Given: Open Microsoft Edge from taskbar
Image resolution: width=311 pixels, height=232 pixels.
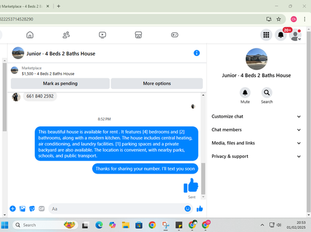Looking at the screenshot, I should click(99, 225).
